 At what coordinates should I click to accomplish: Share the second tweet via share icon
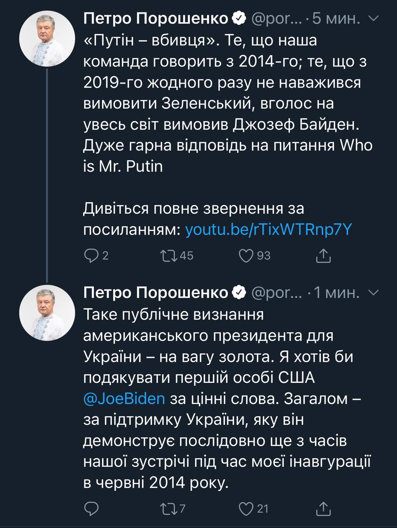(x=323, y=509)
